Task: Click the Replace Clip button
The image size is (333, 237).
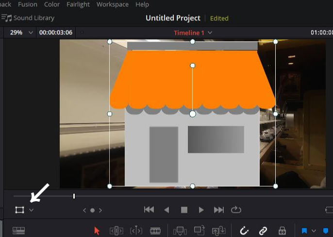Action: (x=219, y=231)
